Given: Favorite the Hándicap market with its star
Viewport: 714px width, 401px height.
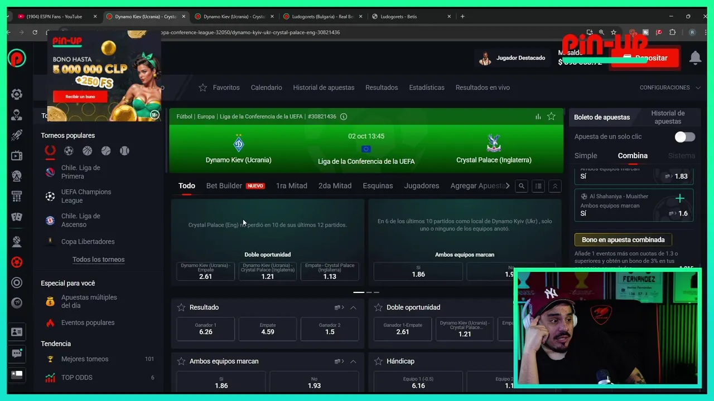Looking at the screenshot, I should (378, 361).
